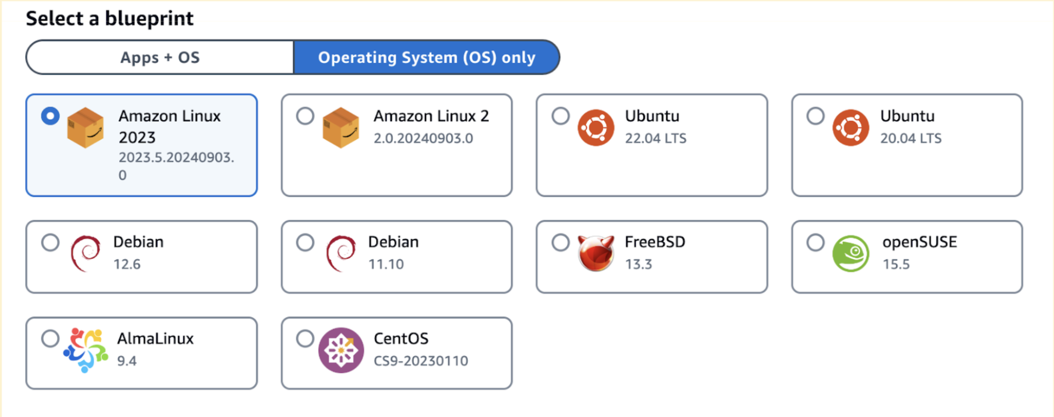This screenshot has width=1054, height=417.
Task: Click the 'FreeBSD' name text
Action: click(655, 242)
